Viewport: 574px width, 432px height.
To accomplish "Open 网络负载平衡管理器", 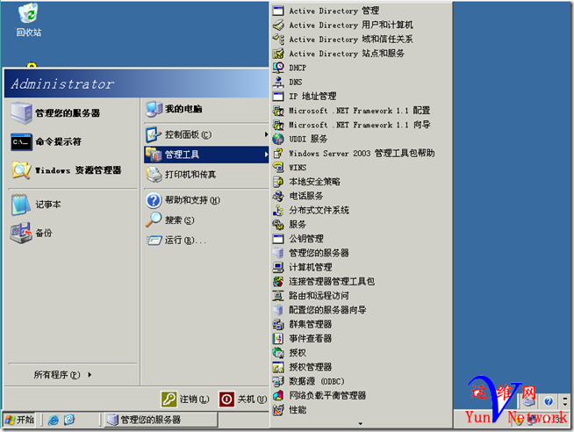I will [361, 396].
